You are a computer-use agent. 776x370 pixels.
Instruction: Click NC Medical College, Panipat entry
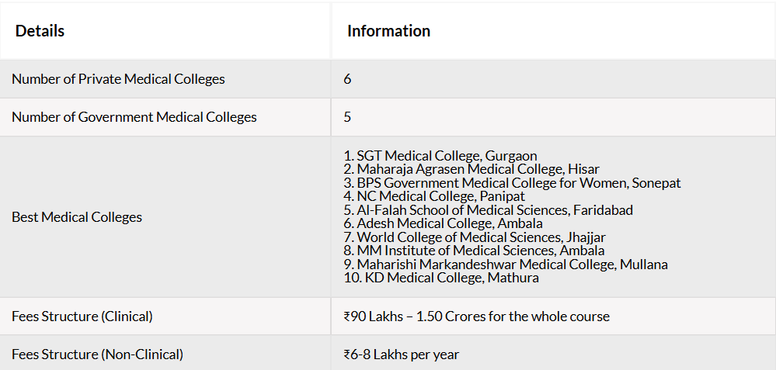[434, 196]
